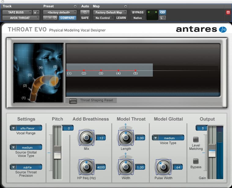Click the Auto header label
This screenshot has height=188, width=232.
click(85, 6)
